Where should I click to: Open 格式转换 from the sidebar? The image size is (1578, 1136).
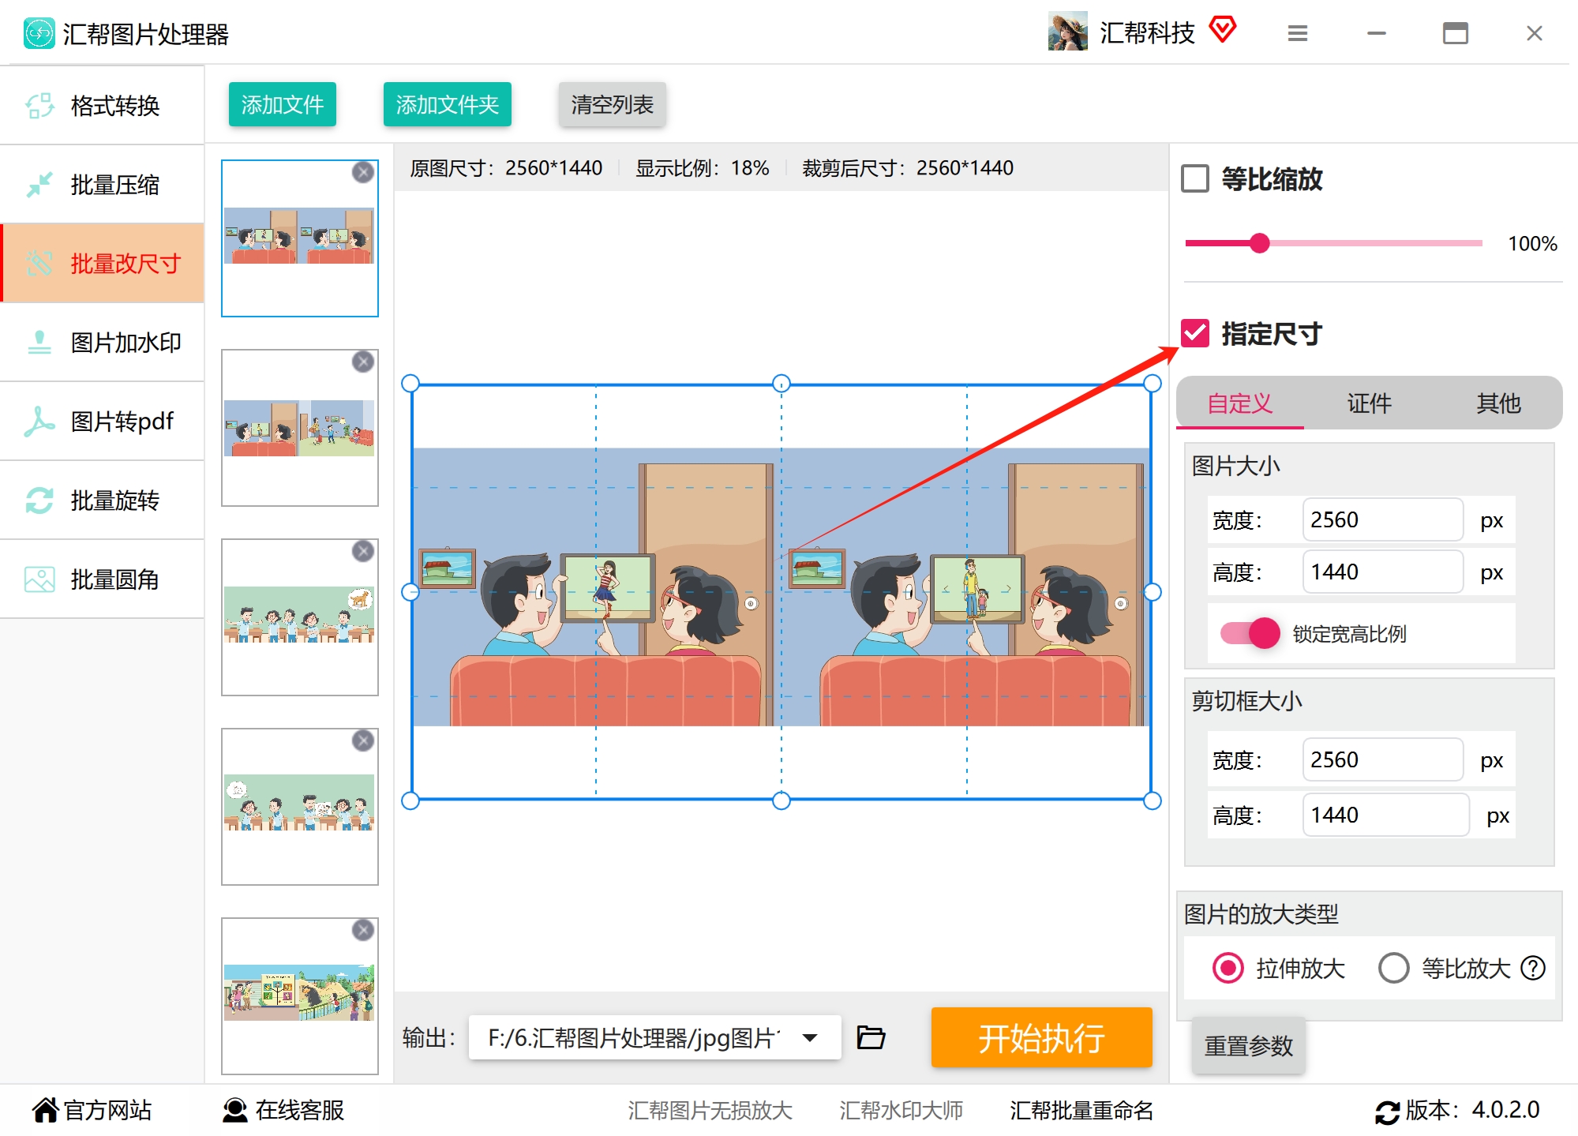(103, 105)
